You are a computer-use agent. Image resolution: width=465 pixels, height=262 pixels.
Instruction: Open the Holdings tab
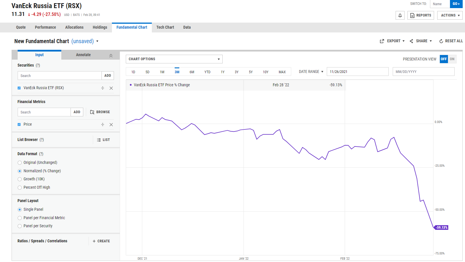tap(100, 28)
